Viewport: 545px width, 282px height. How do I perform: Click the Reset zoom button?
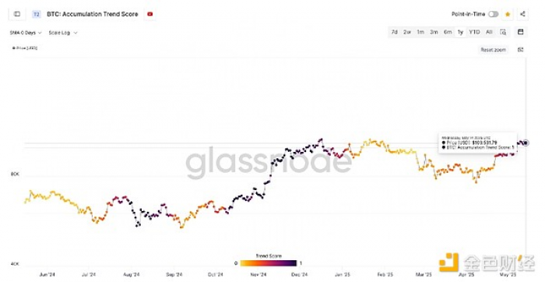click(x=493, y=50)
